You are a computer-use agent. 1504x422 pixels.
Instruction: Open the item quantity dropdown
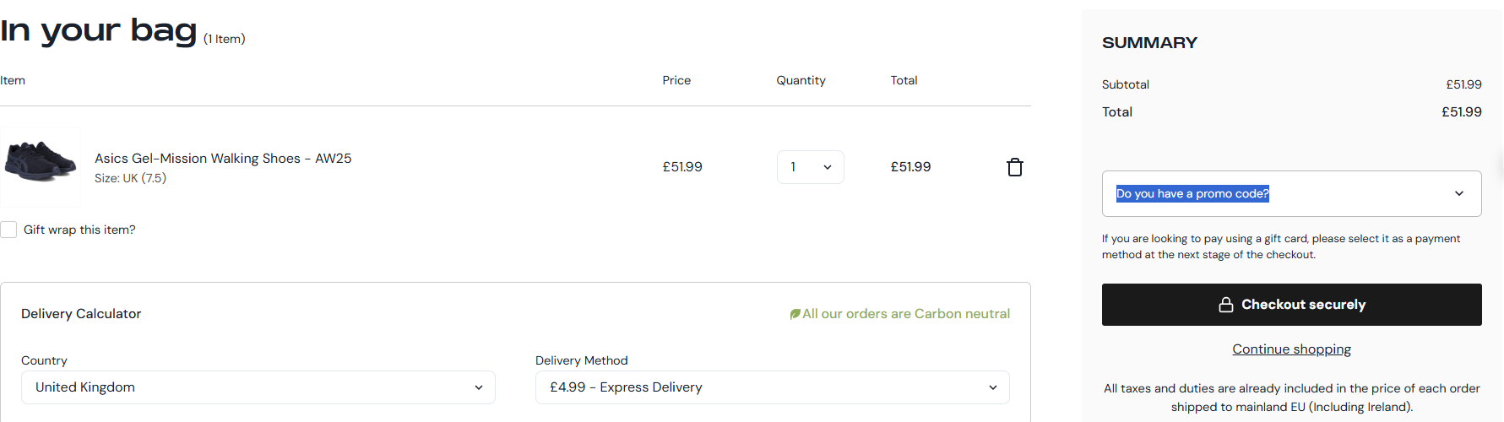click(x=810, y=167)
